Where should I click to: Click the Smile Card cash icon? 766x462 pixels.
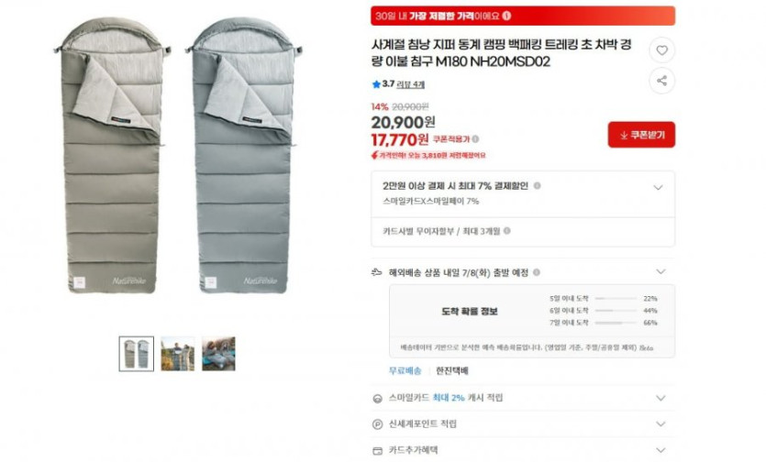coord(378,399)
